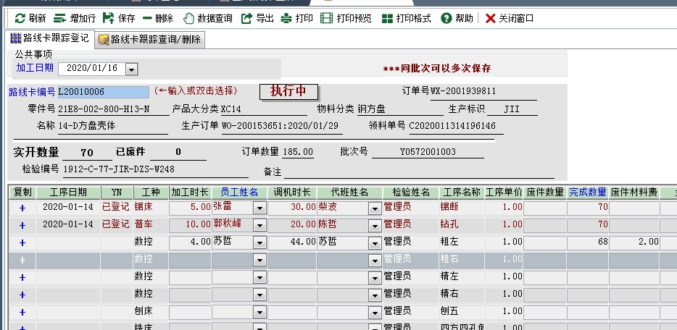Click the 复制 column header
Image resolution: width=677 pixels, height=330 pixels.
pyautogui.click(x=22, y=192)
